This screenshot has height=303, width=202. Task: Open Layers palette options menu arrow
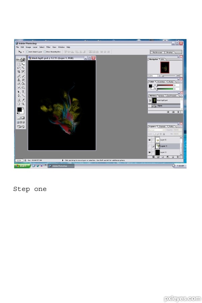[x=181, y=127]
